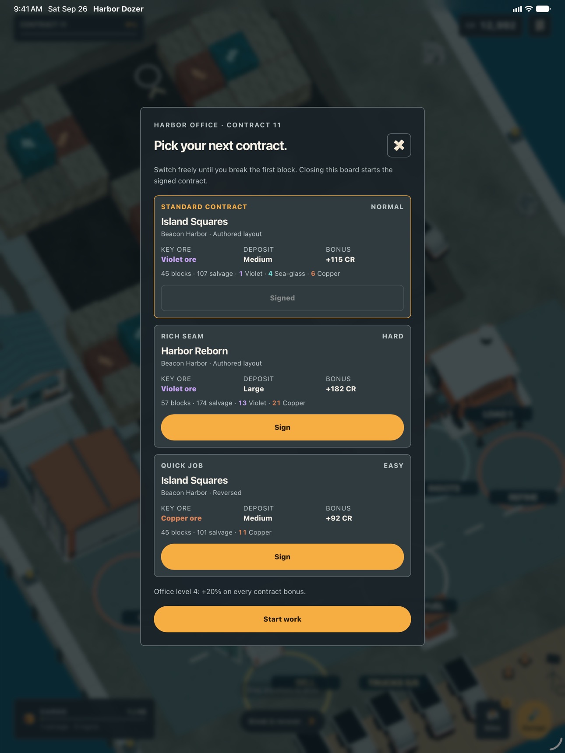Tap the "Office level 4: +20%" bonus note
The height and width of the screenshot is (753, 565).
230,592
